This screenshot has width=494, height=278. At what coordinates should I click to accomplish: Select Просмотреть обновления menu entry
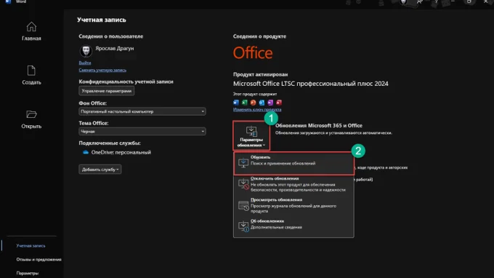click(293, 205)
